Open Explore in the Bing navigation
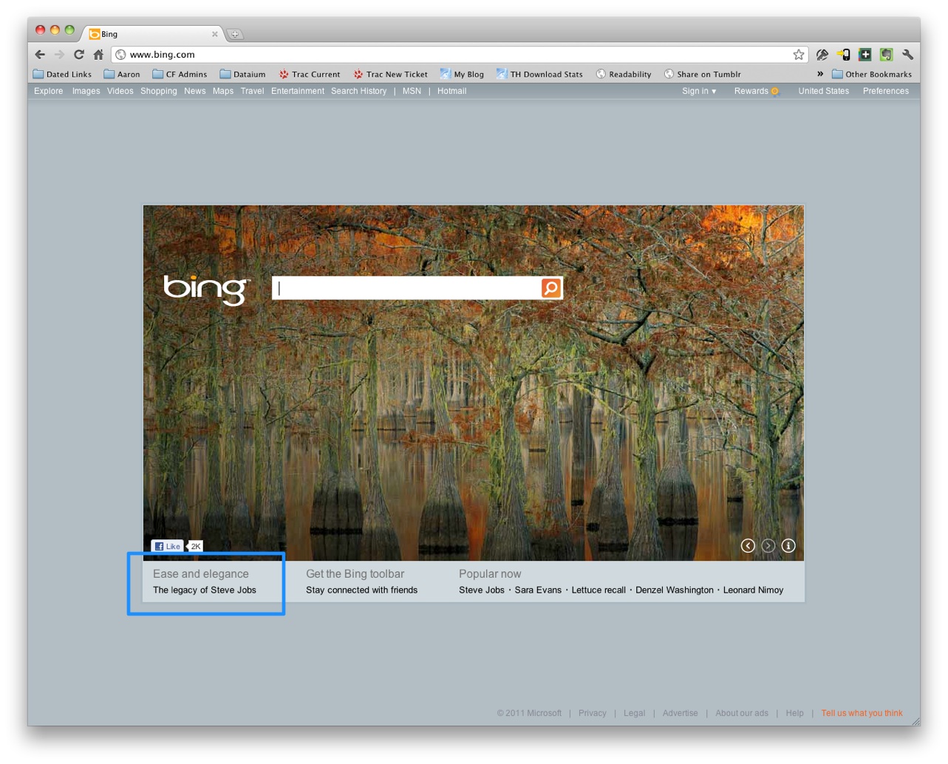948x764 pixels. tap(49, 91)
